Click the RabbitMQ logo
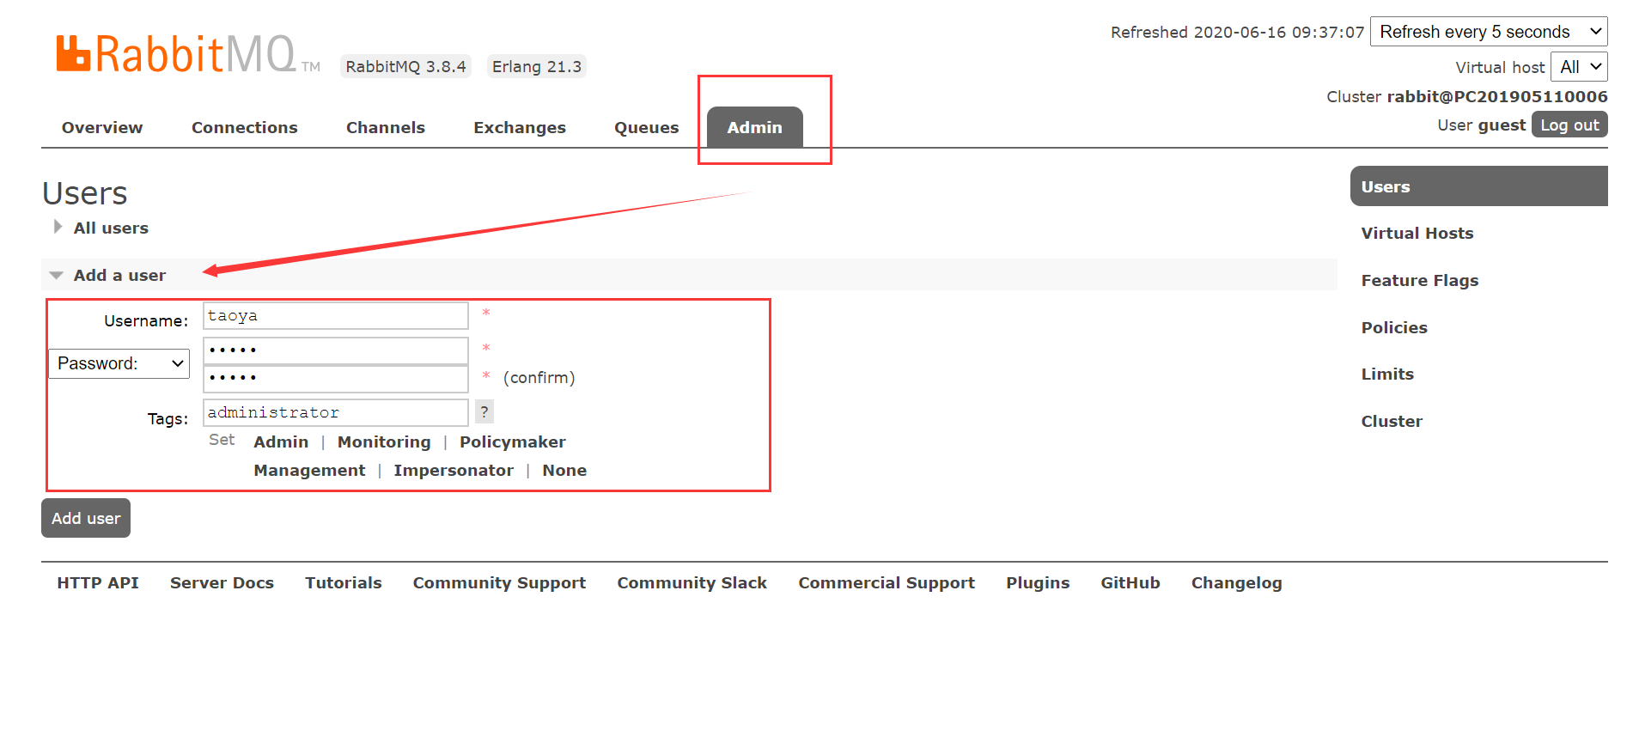The height and width of the screenshot is (749, 1633). [x=188, y=54]
